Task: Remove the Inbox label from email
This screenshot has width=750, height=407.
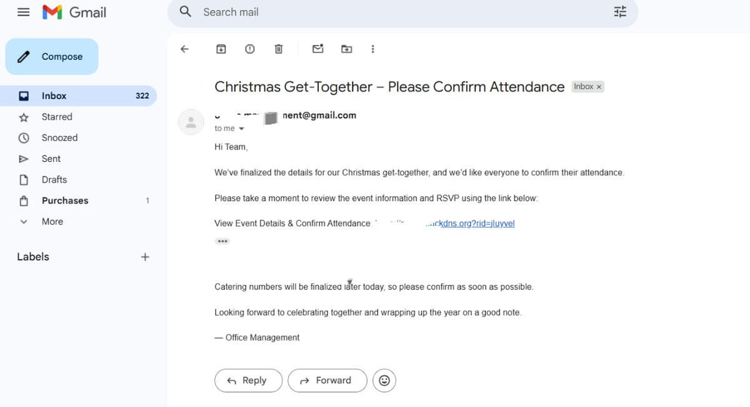Action: click(599, 87)
